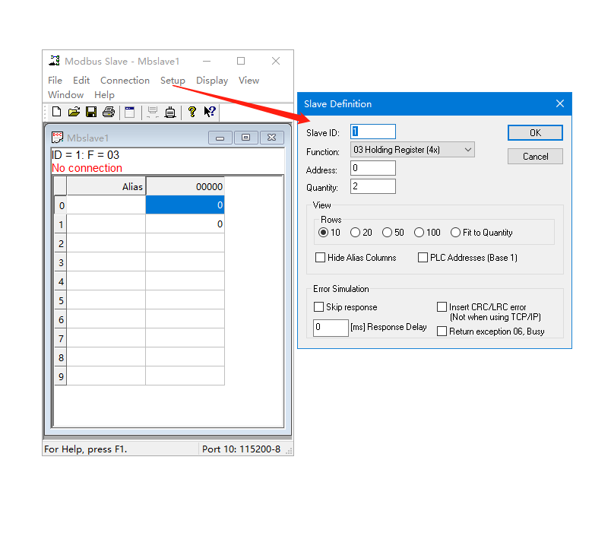This screenshot has width=611, height=533.
Task: Click the context help arrow-question icon
Action: point(210,112)
